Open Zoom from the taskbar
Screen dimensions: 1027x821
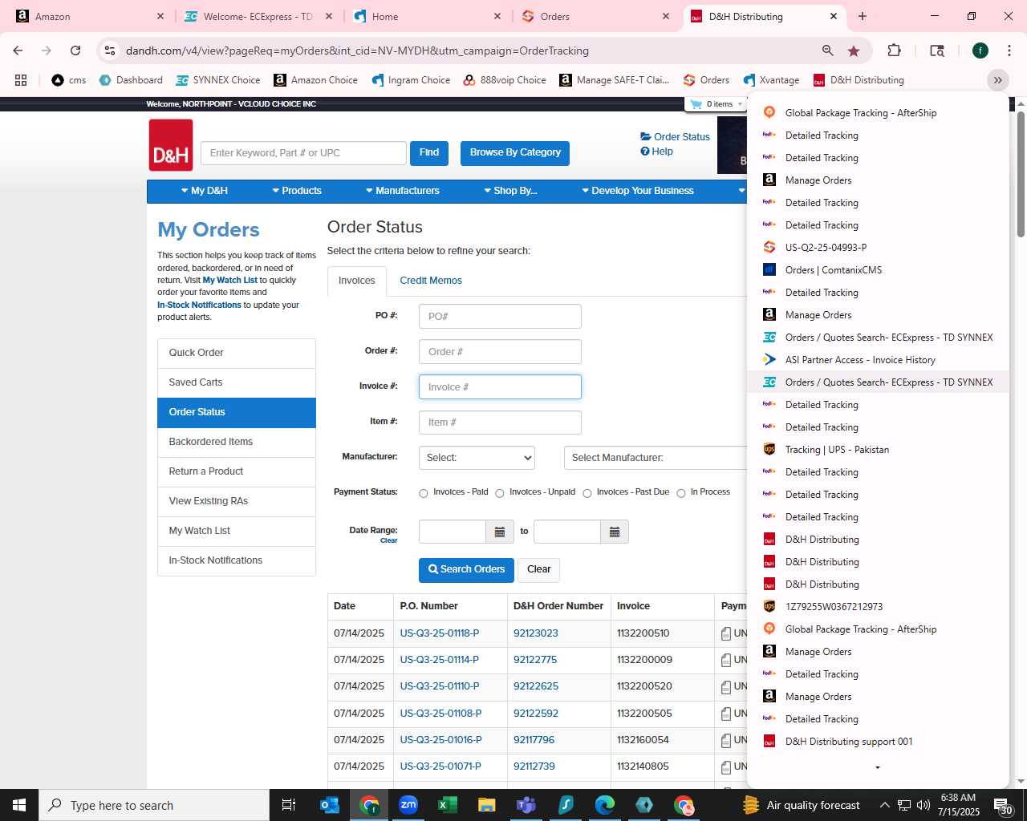pos(408,805)
